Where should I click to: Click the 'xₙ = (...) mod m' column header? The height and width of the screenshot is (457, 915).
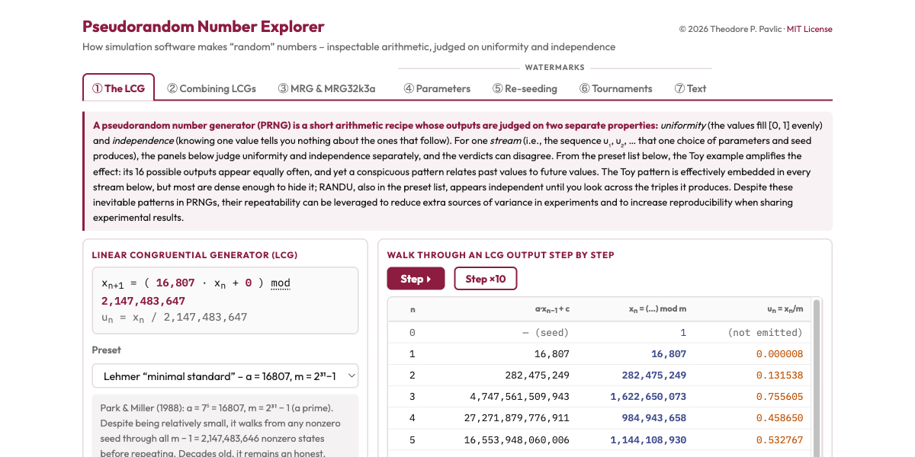(658, 309)
